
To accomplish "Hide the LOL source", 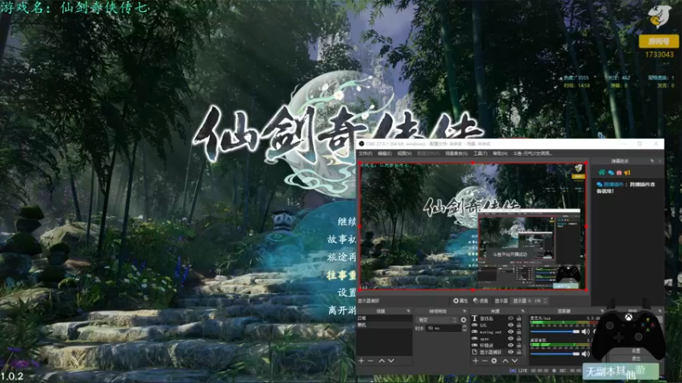I will (511, 325).
